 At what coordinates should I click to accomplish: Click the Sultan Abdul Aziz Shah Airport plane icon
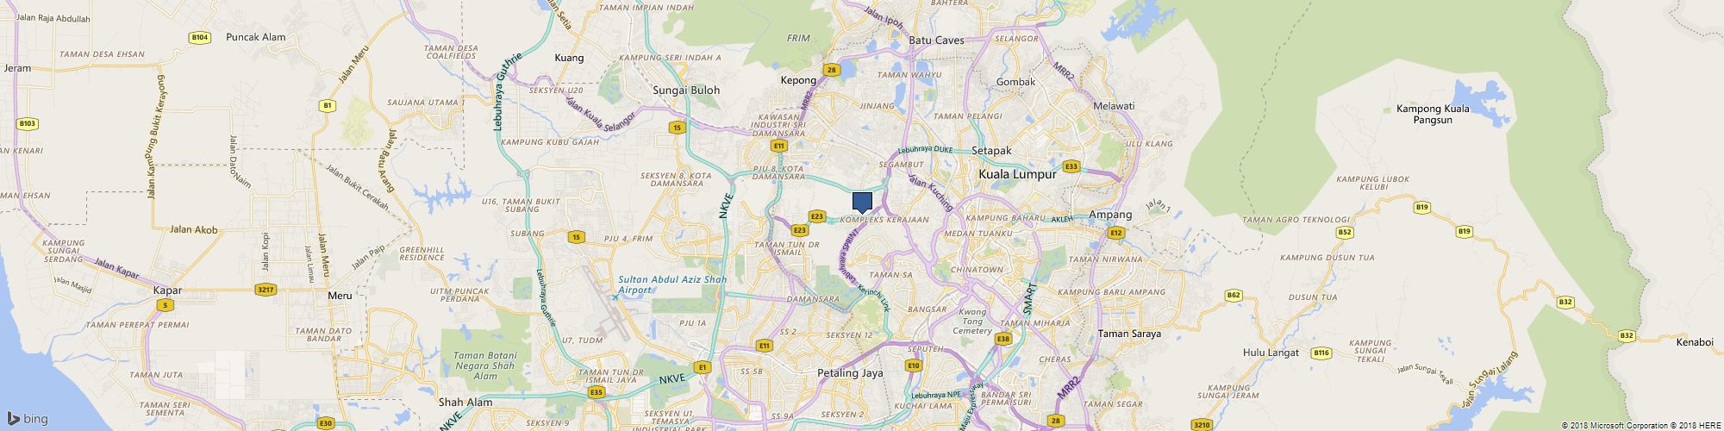(x=614, y=297)
